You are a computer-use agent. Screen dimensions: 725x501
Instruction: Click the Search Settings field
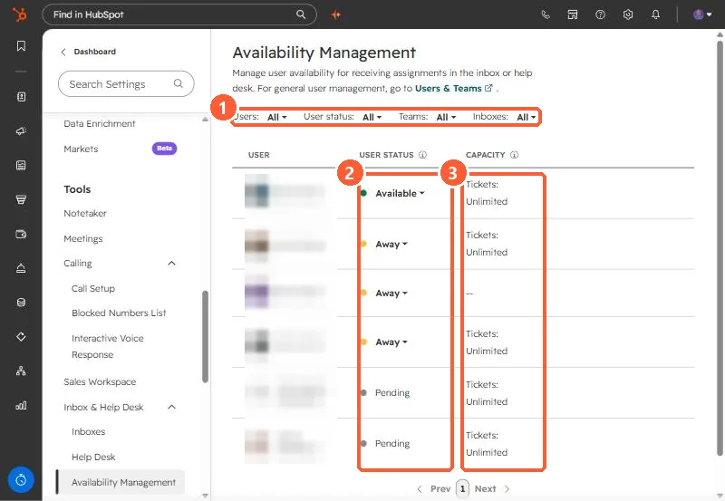pyautogui.click(x=126, y=83)
